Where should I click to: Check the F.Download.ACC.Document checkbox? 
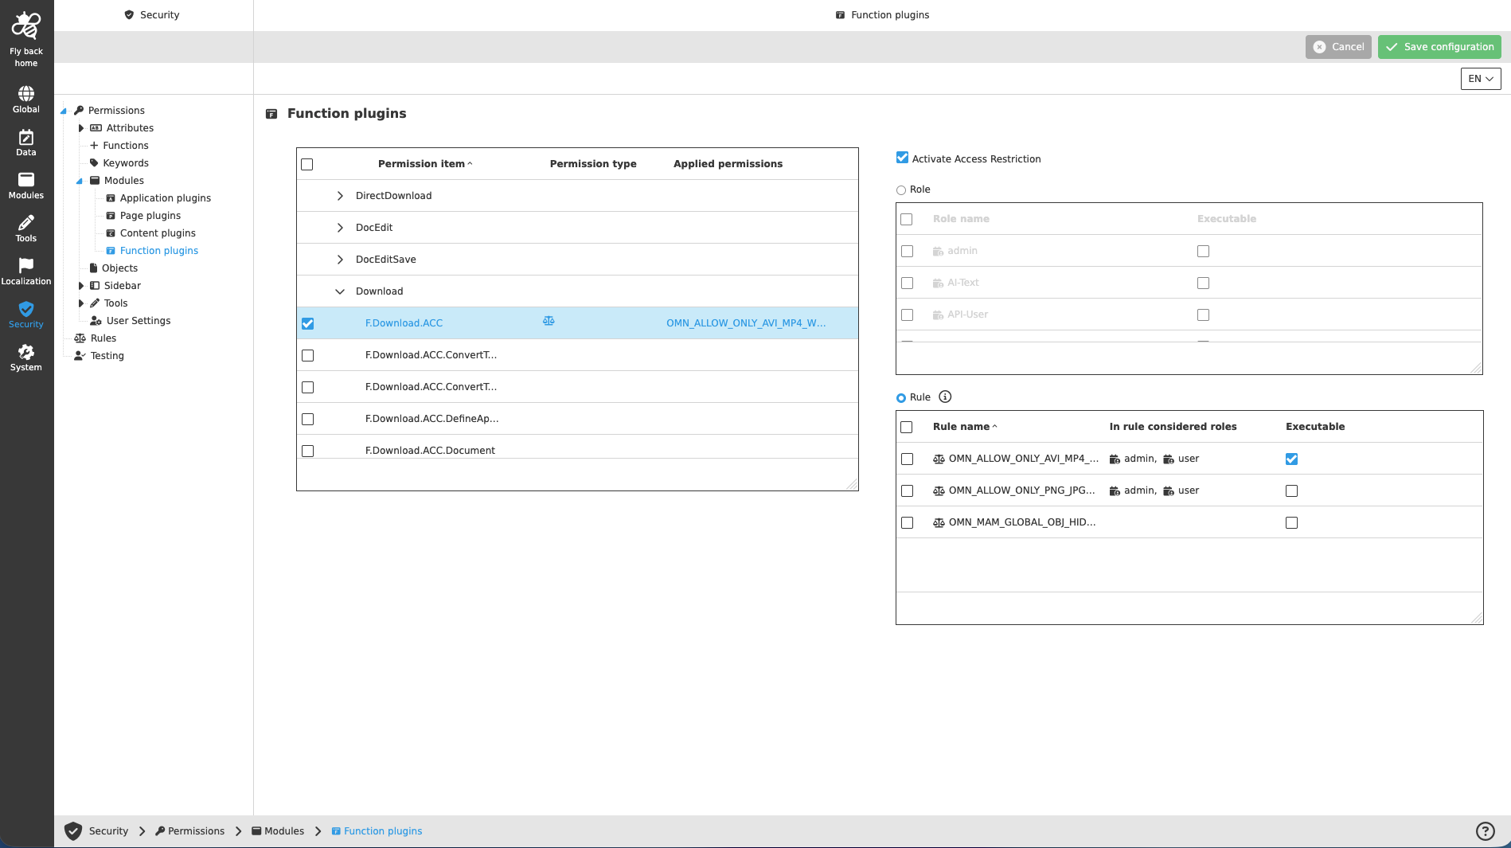(x=307, y=451)
